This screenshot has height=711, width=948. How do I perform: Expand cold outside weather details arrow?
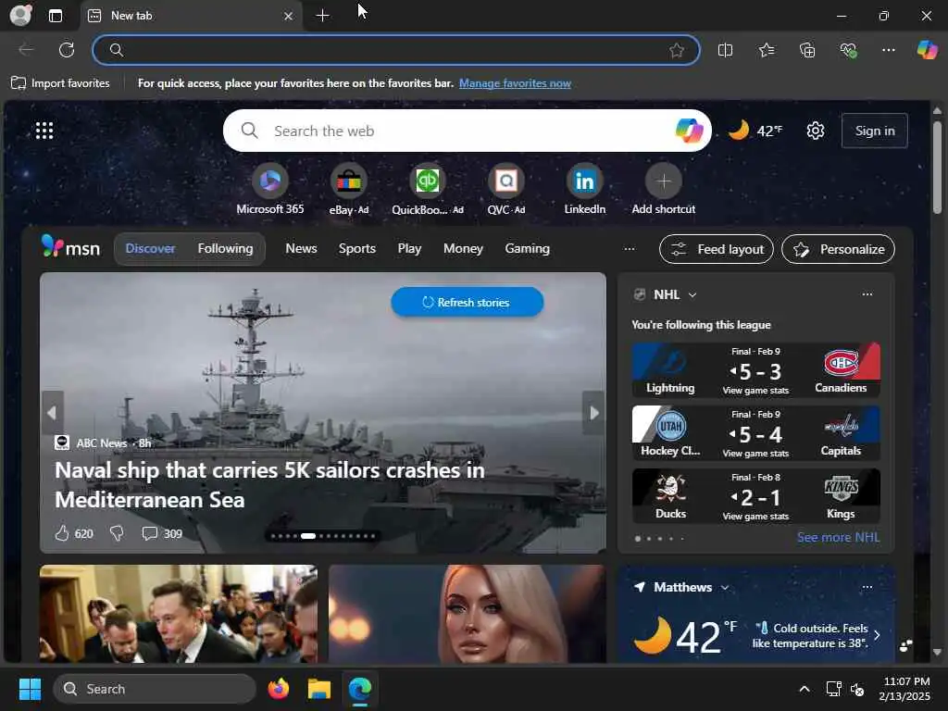(877, 635)
